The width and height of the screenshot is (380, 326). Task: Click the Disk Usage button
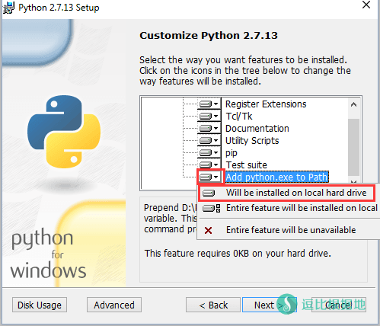coord(40,305)
